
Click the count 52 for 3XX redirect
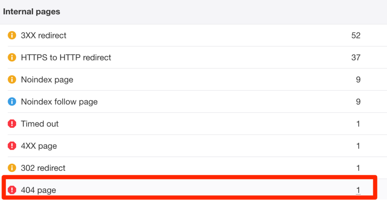point(356,35)
